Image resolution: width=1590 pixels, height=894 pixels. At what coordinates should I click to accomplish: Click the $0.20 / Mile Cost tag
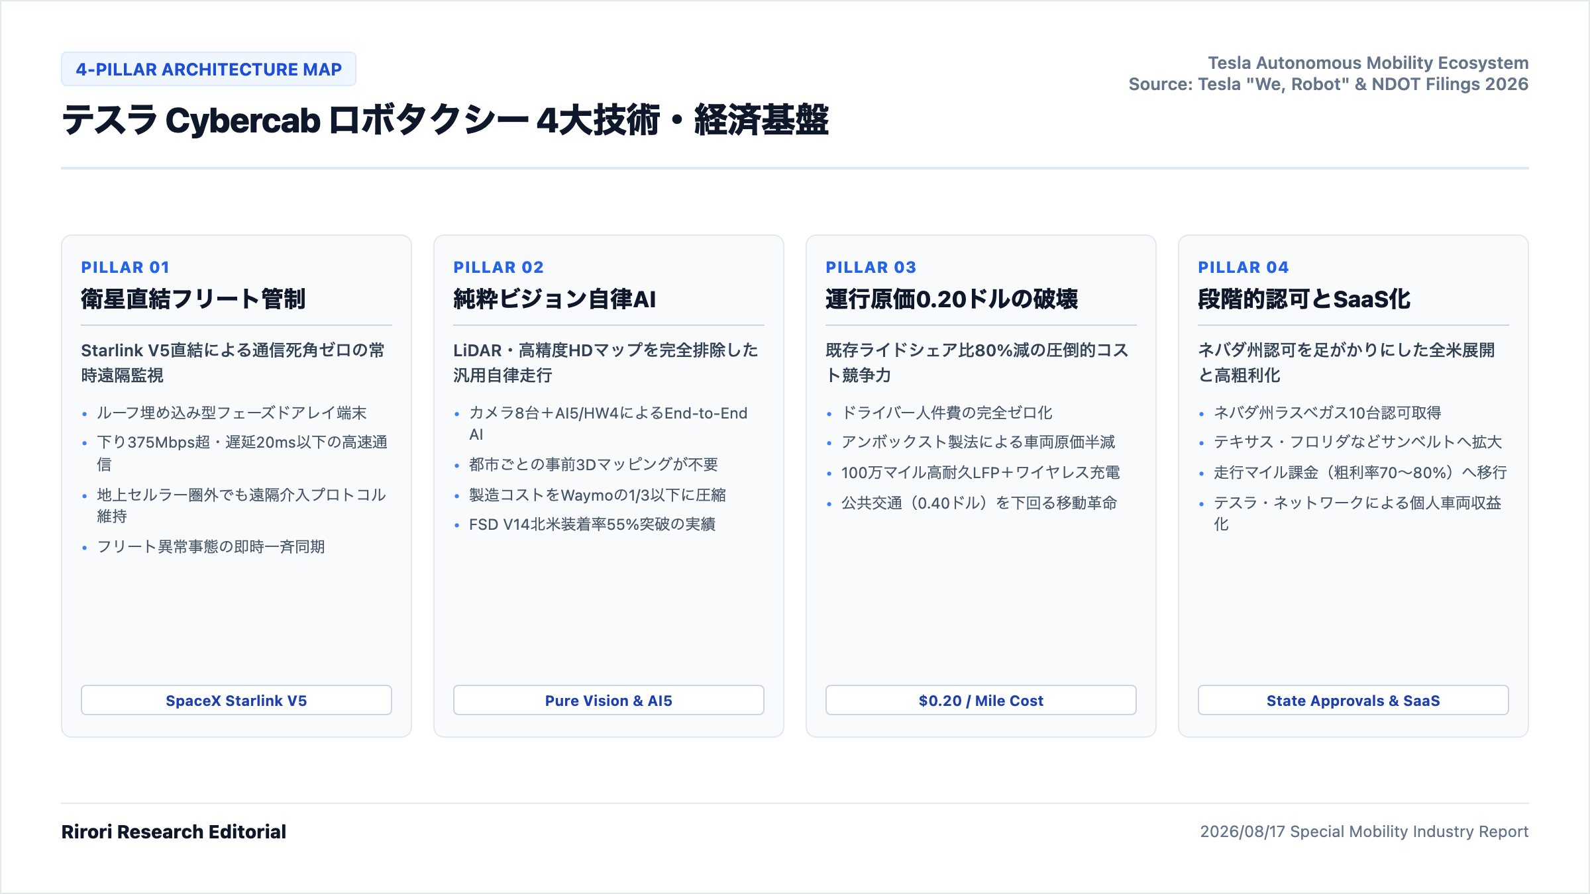[x=981, y=700]
